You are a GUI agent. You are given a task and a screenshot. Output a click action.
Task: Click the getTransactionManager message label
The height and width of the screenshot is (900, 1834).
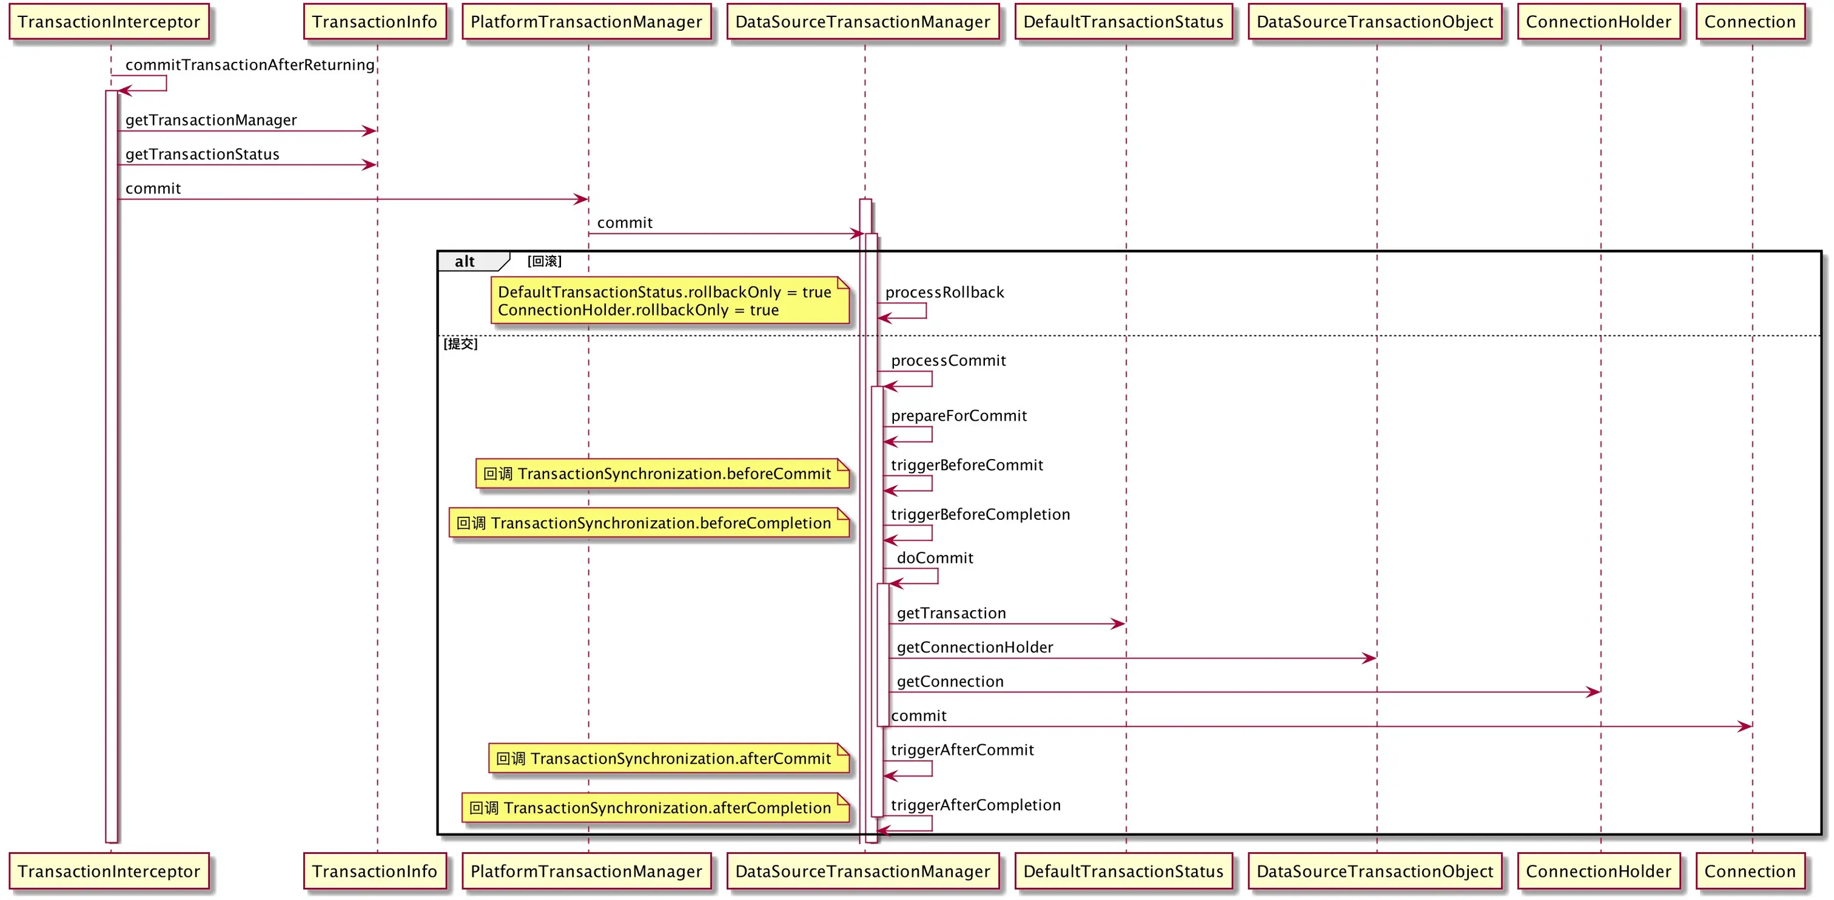[x=210, y=120]
